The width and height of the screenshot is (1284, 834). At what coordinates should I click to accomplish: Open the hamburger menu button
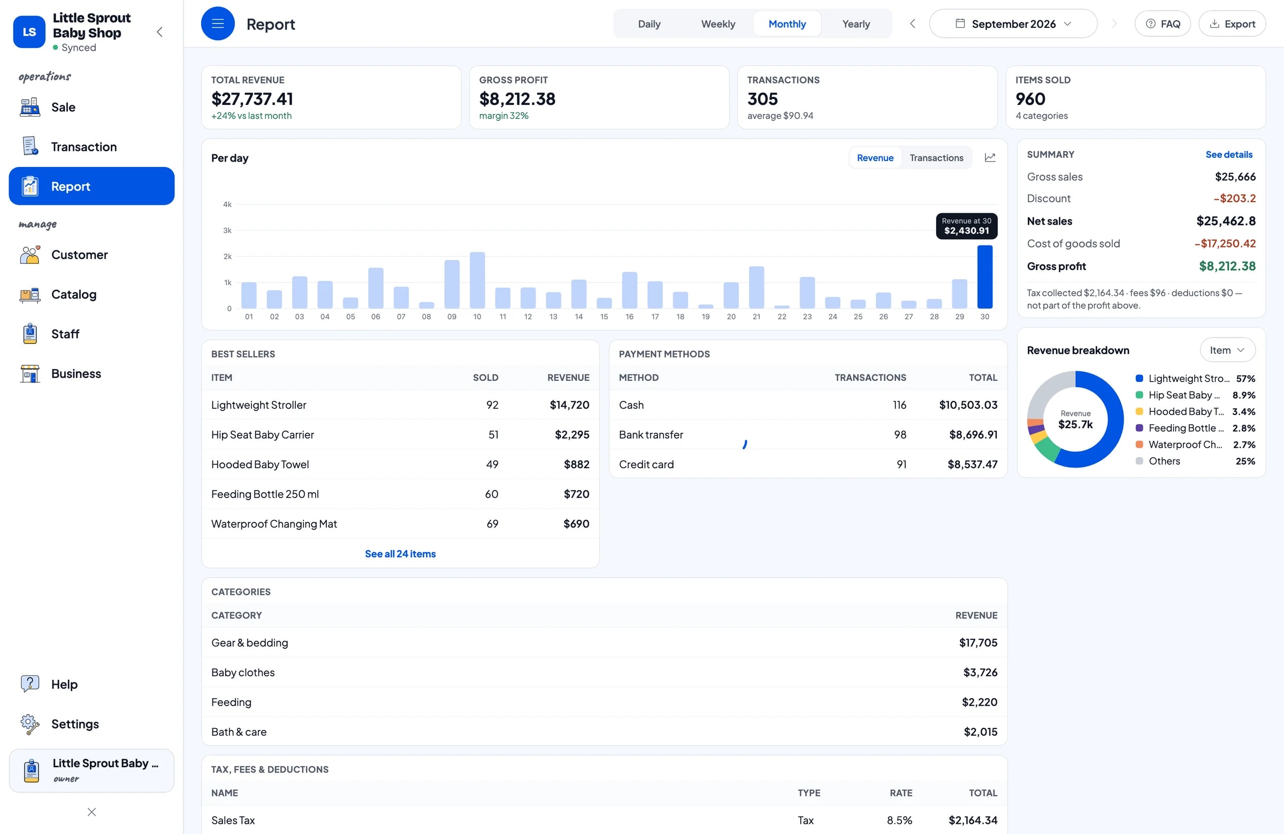(217, 24)
